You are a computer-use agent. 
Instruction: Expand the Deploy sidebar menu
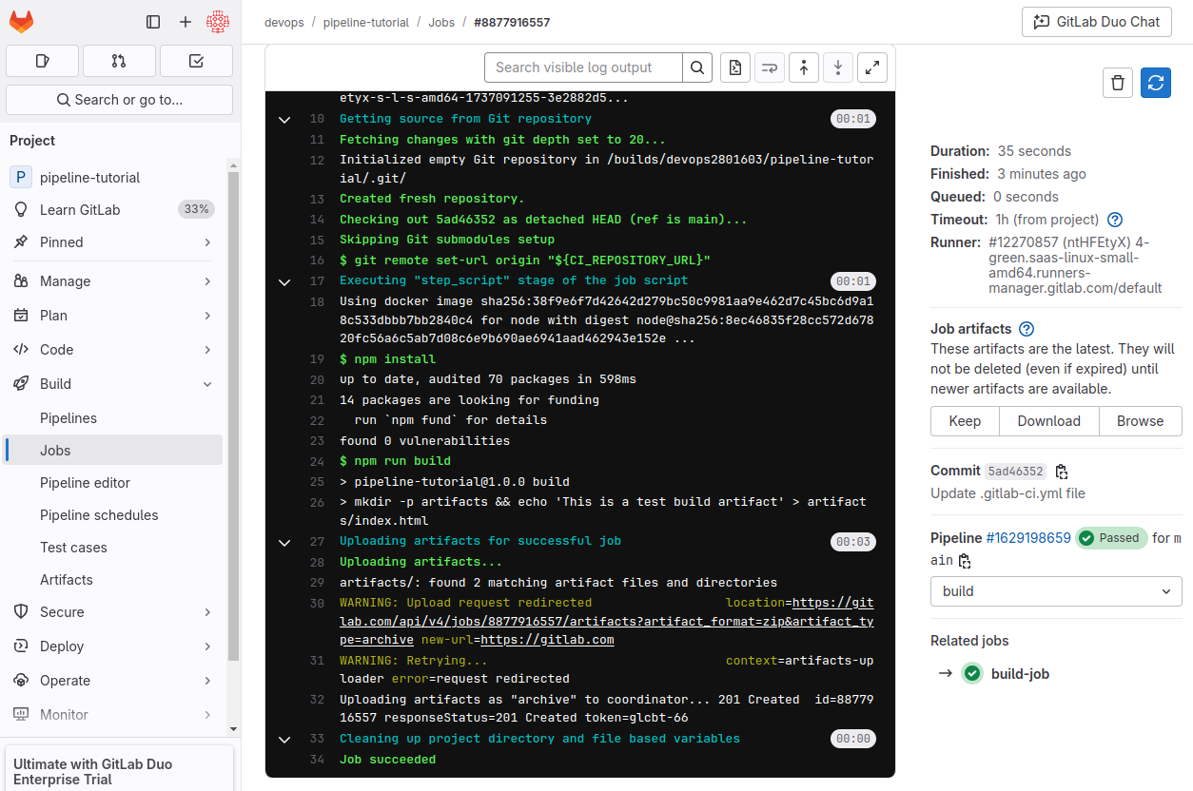click(114, 646)
